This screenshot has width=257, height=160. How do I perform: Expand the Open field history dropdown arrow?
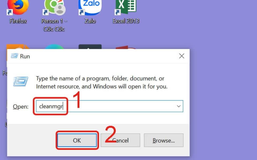tap(179, 106)
